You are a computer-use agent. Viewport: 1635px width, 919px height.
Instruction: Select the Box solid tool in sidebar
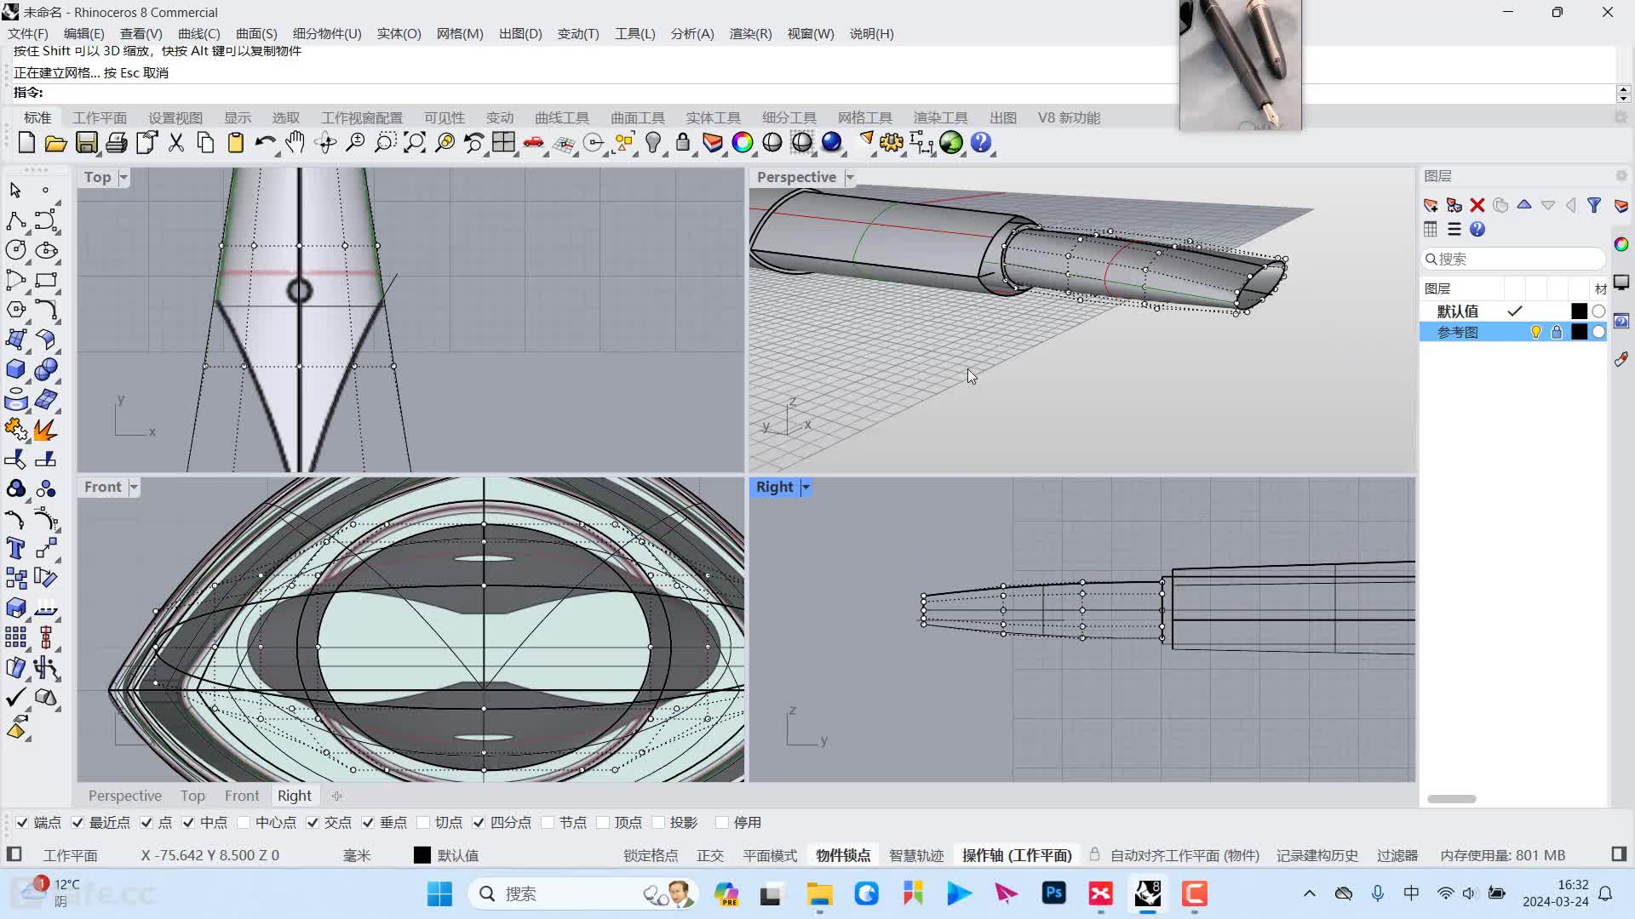tap(15, 369)
